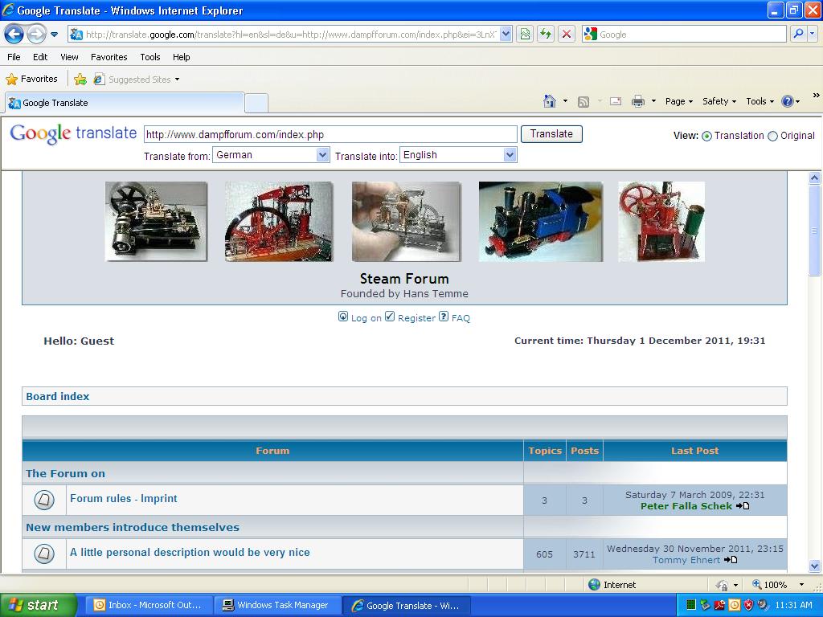This screenshot has width=823, height=617.
Task: Switch to Inbox - Microsoft Outlook taskbar item
Action: (148, 605)
